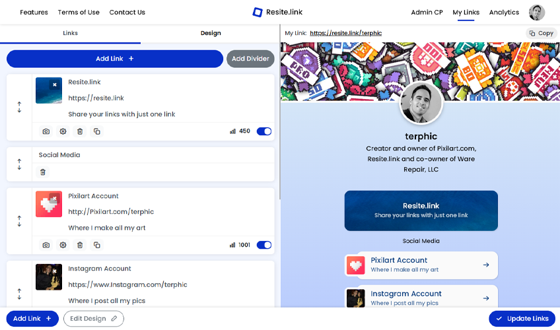Click the Resite.link brand name text
The width and height of the screenshot is (560, 330).
point(284,12)
